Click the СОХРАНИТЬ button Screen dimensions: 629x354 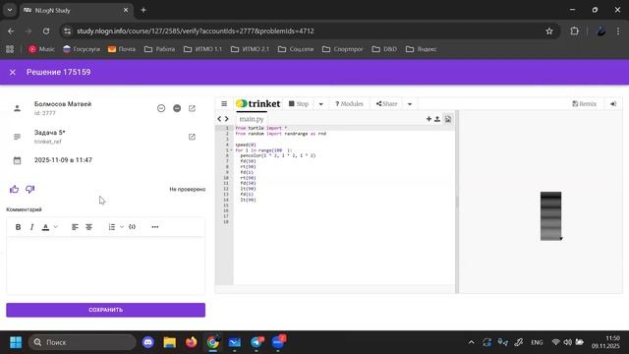coord(105,310)
